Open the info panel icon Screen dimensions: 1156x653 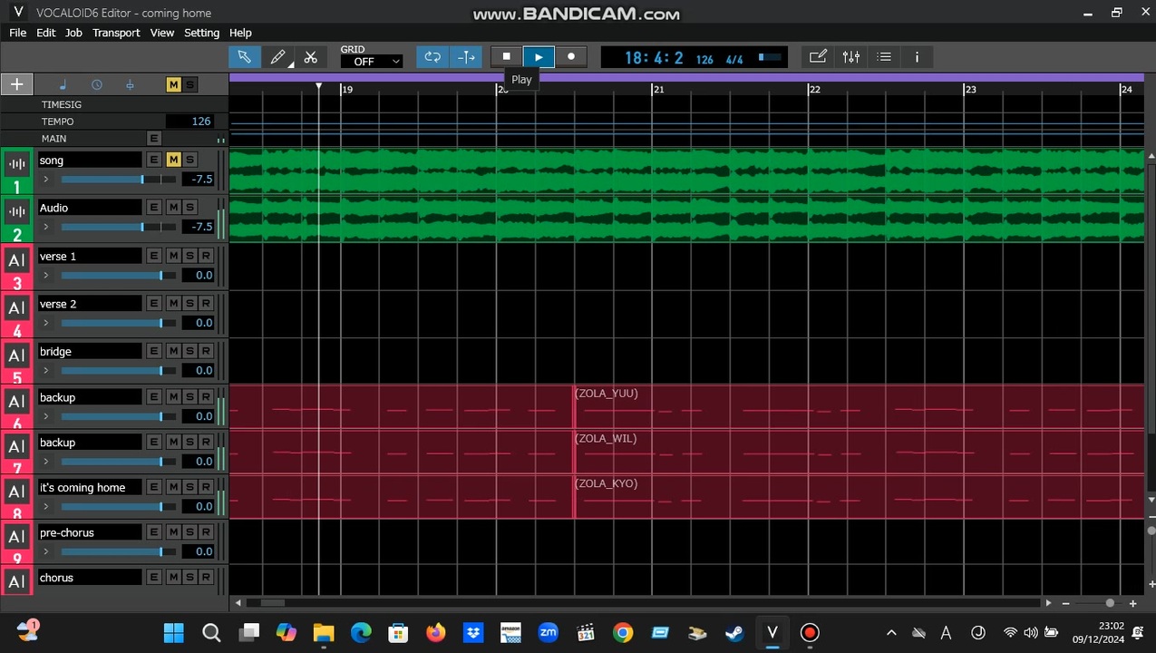(x=917, y=57)
